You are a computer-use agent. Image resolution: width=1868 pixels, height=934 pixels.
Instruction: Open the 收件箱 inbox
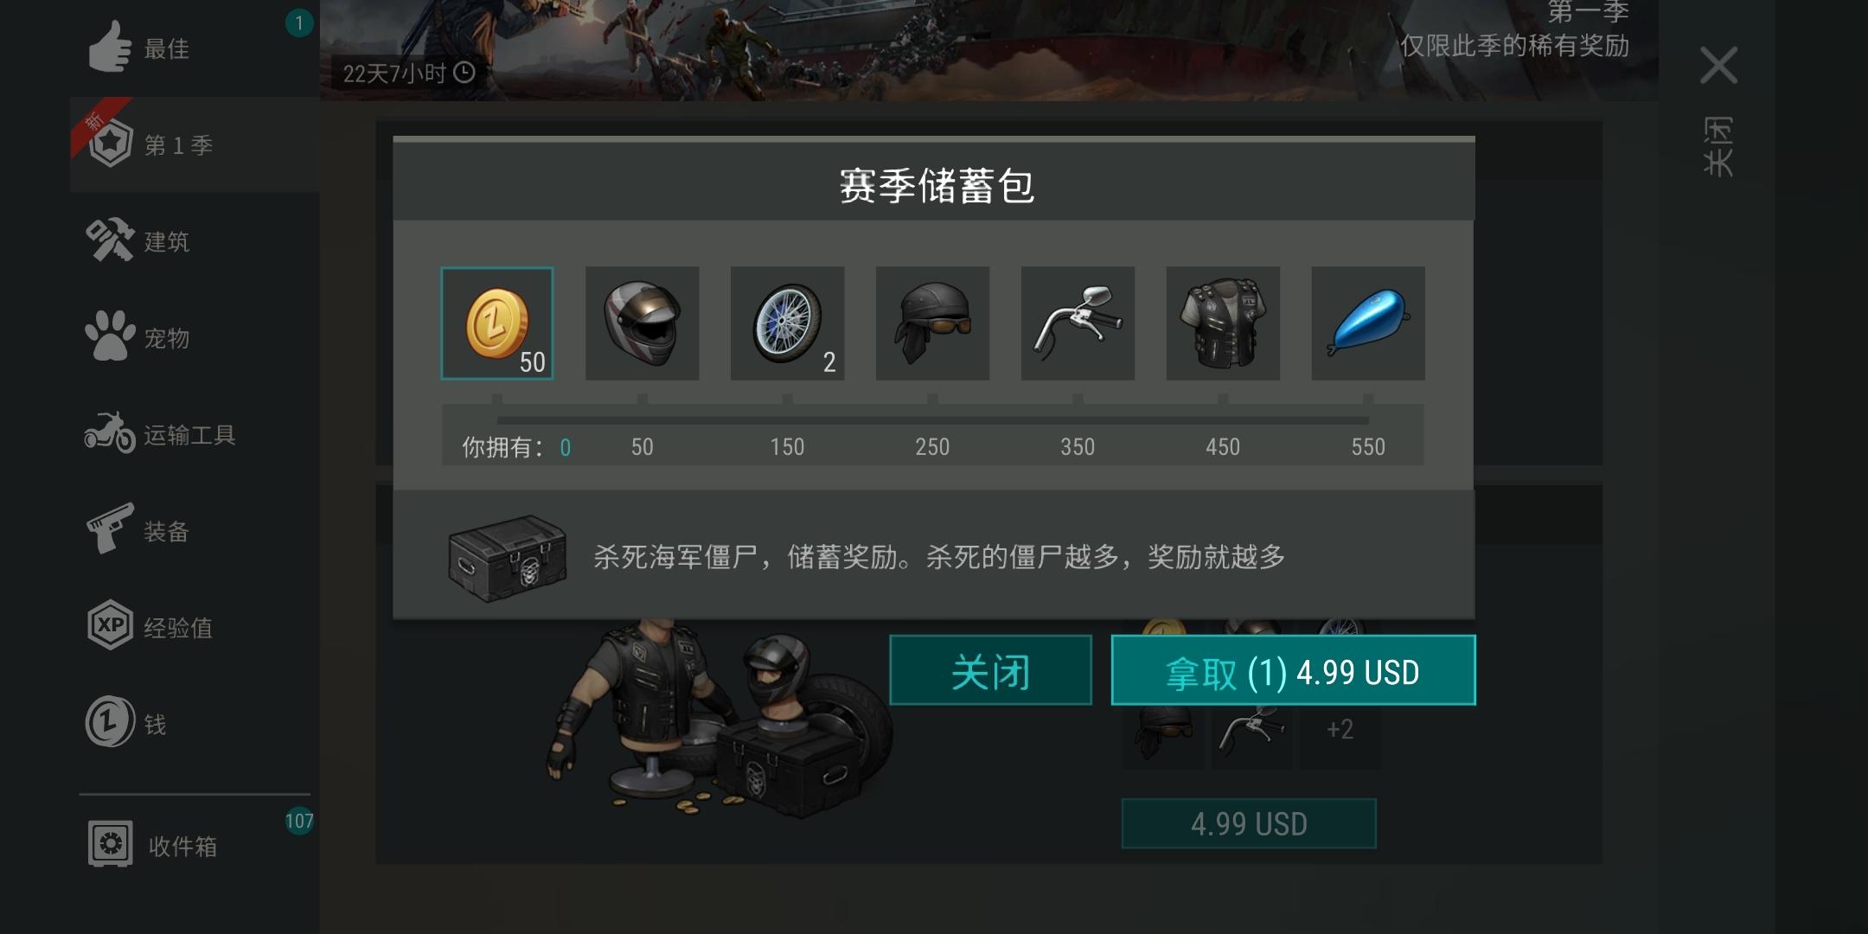tap(195, 845)
